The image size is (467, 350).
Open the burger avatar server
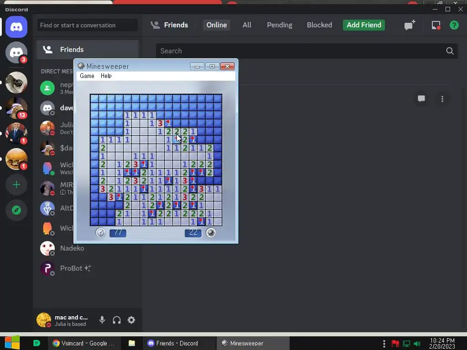(x=16, y=159)
